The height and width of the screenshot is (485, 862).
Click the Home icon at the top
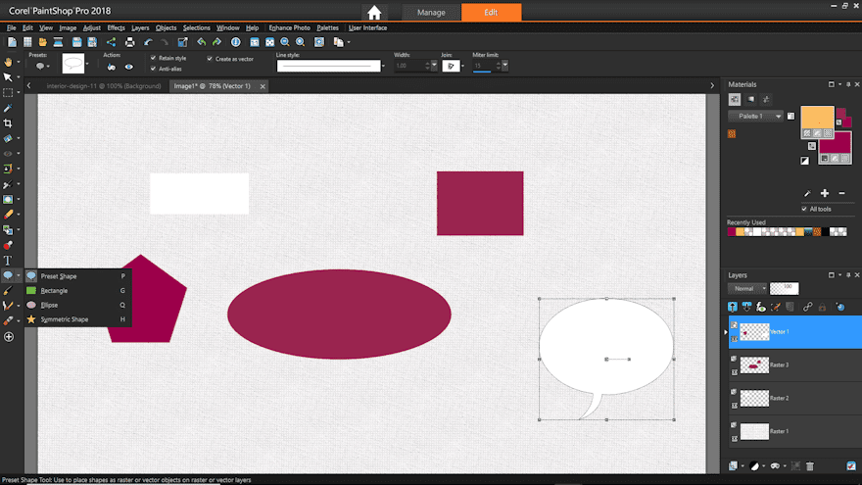pyautogui.click(x=374, y=13)
